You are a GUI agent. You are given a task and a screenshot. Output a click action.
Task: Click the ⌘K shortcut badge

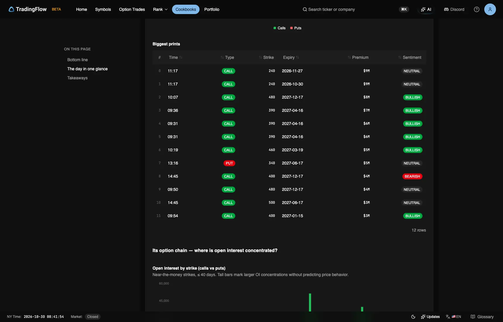[404, 9]
